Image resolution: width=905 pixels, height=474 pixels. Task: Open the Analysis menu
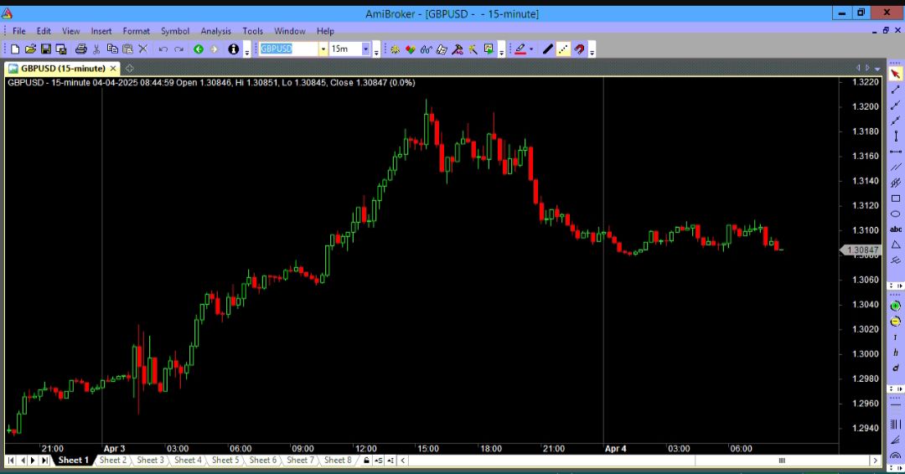pos(216,31)
